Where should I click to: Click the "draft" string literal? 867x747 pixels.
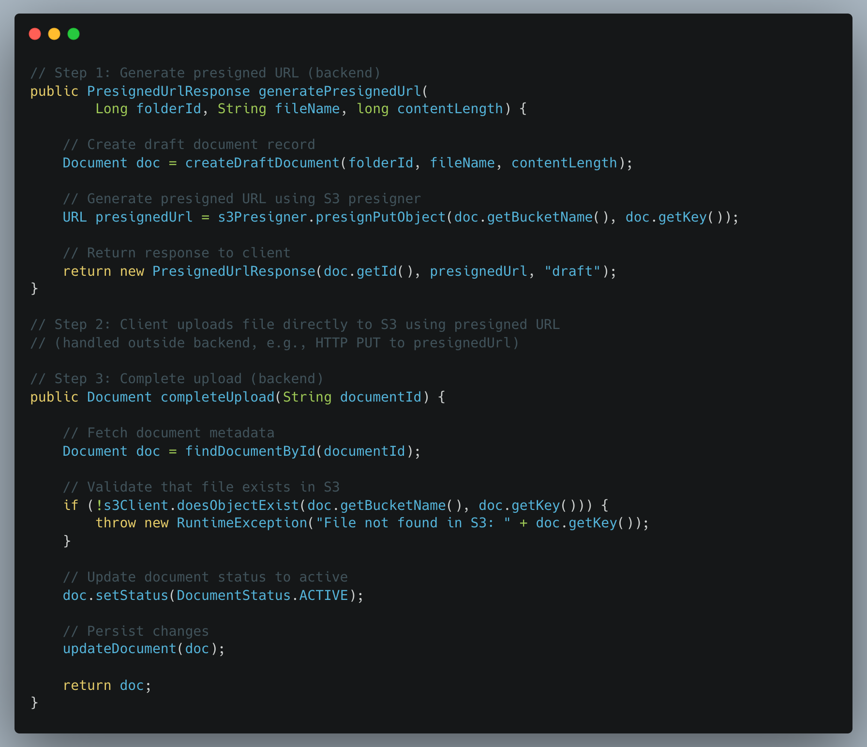[572, 271]
